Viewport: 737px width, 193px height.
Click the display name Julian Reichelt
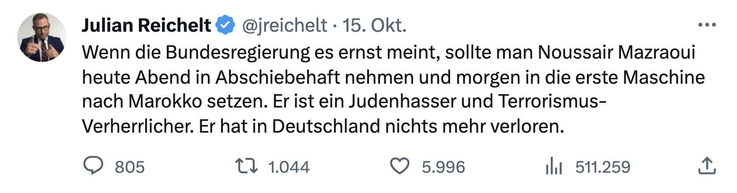[x=147, y=26]
